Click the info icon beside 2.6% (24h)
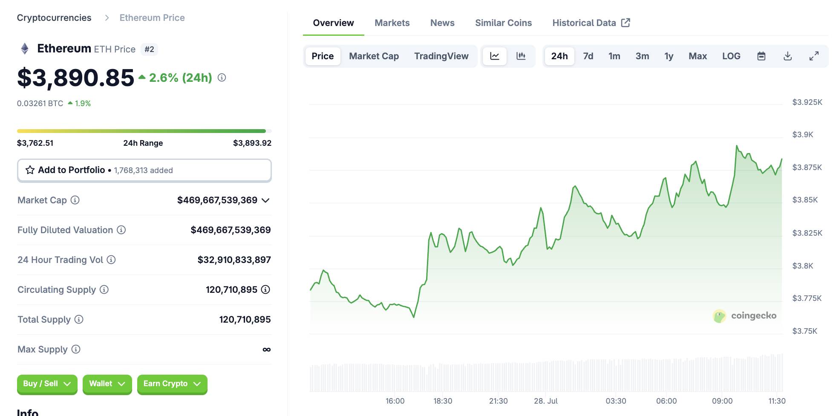The height and width of the screenshot is (416, 836). [x=222, y=78]
